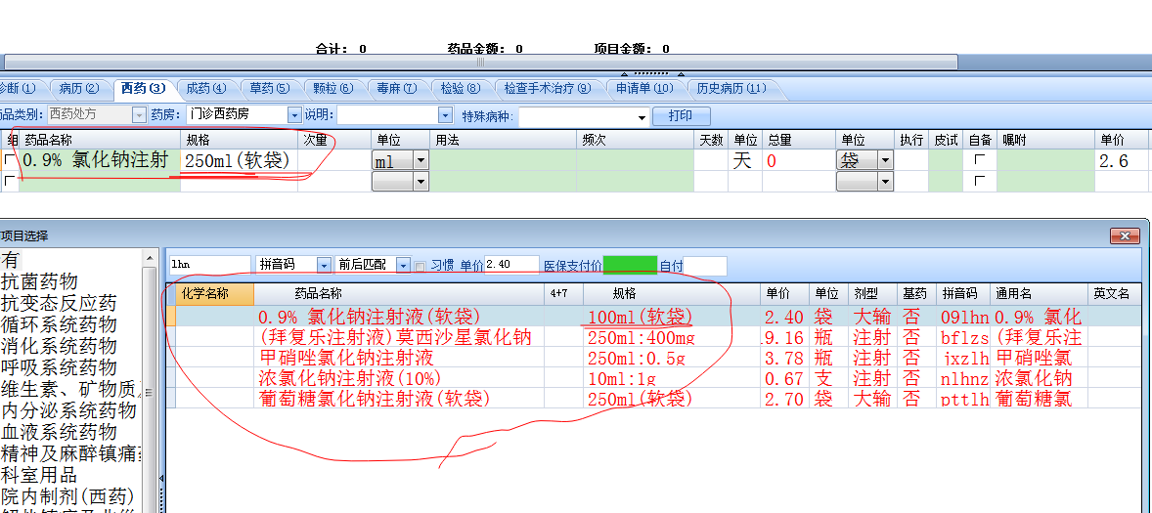Switch to the 检验(8) tab
This screenshot has height=513, width=1152.
460,89
